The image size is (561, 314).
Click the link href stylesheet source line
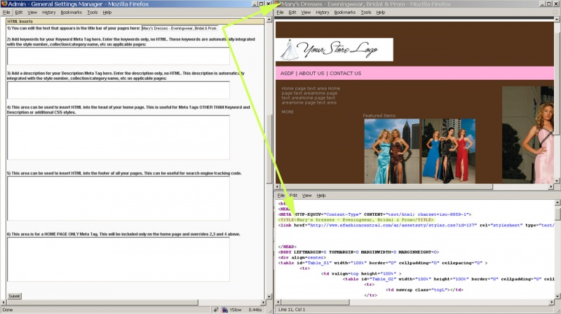pos(416,225)
